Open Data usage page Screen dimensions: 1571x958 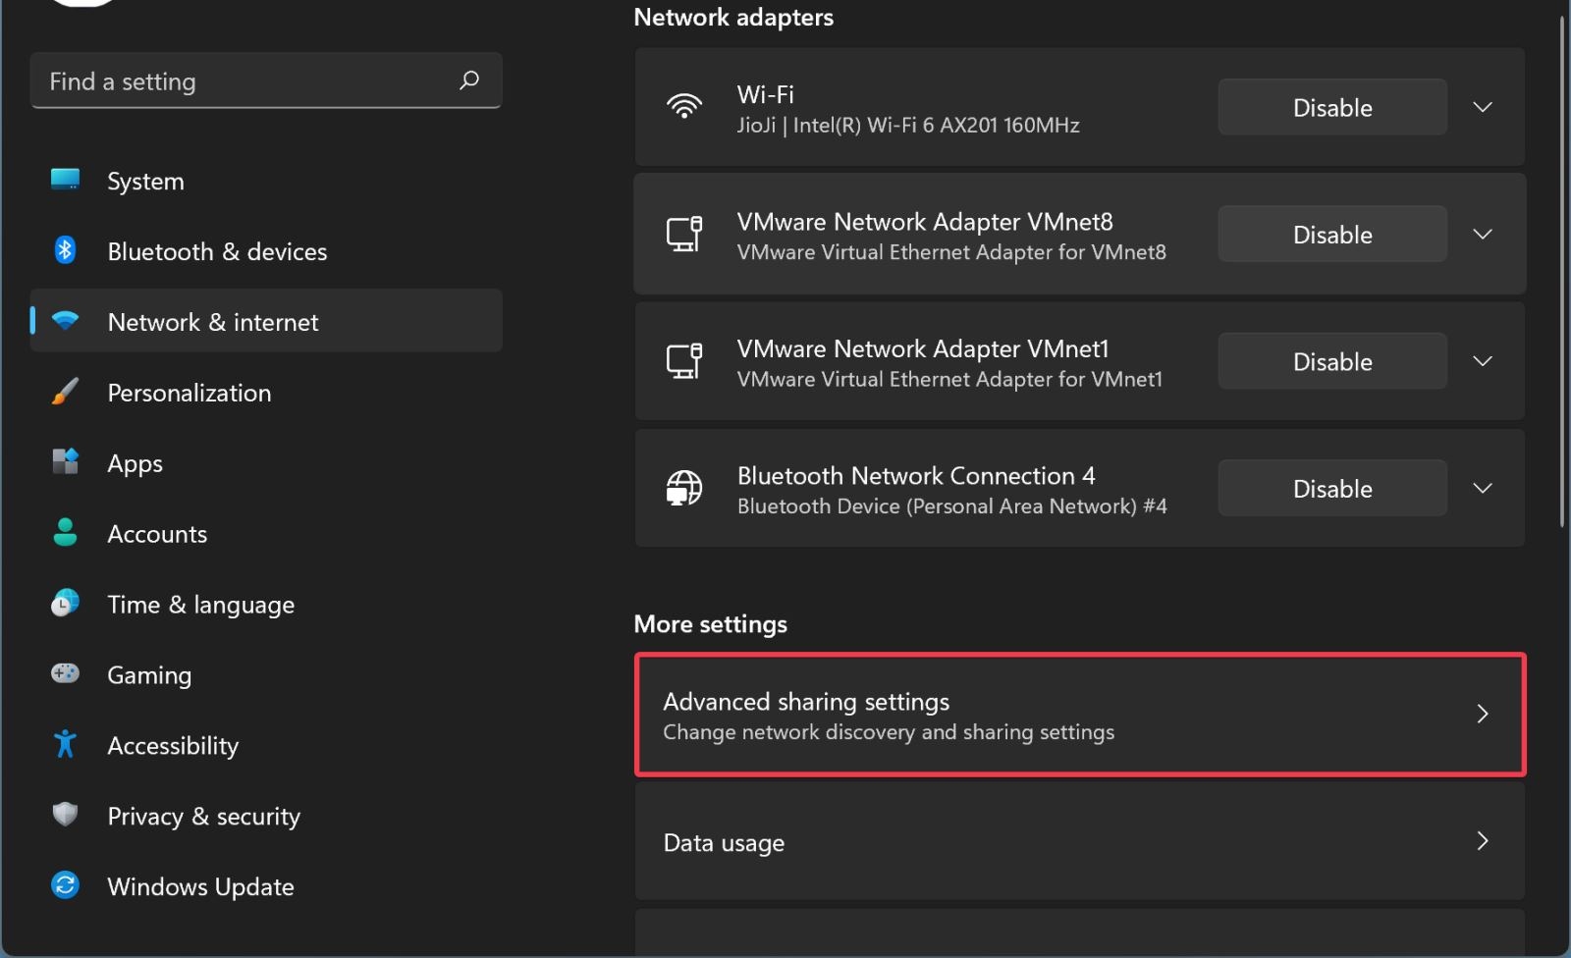tap(1080, 841)
